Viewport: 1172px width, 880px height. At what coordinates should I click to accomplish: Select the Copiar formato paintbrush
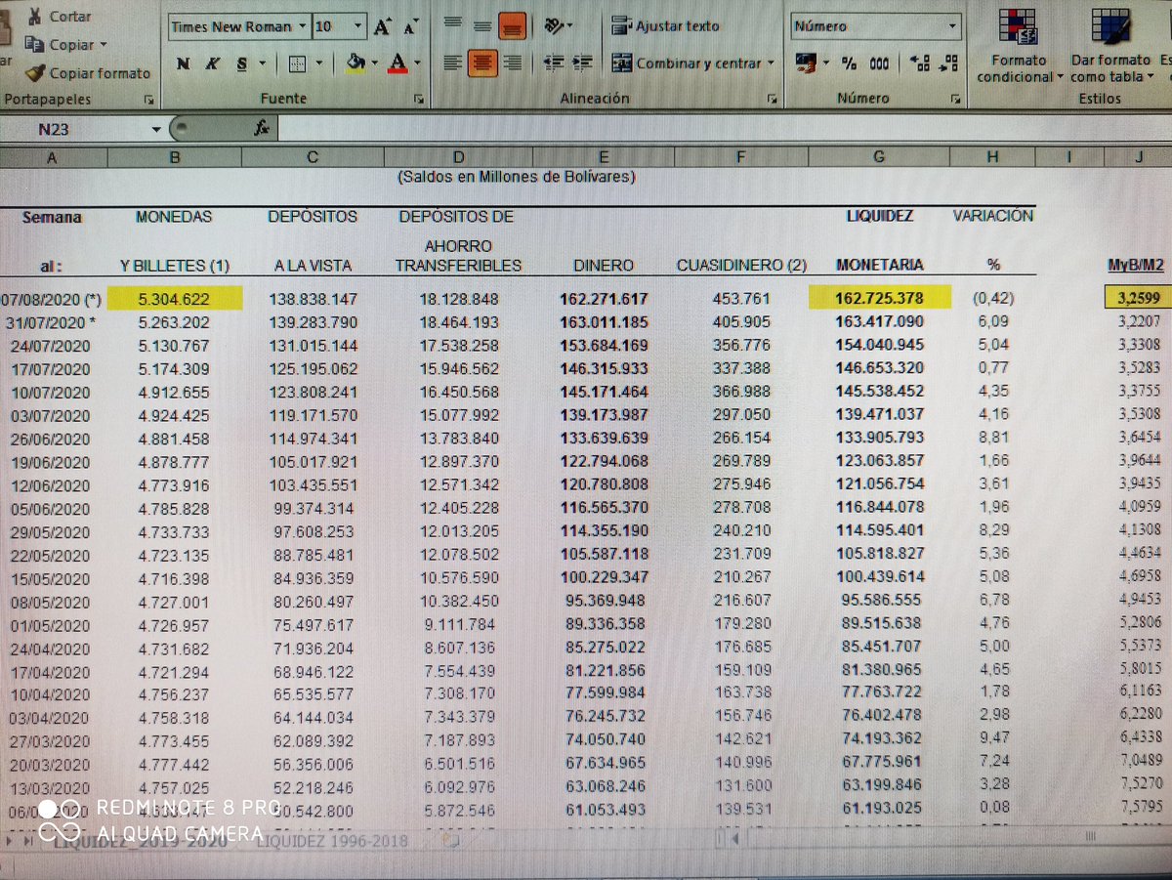pos(88,73)
